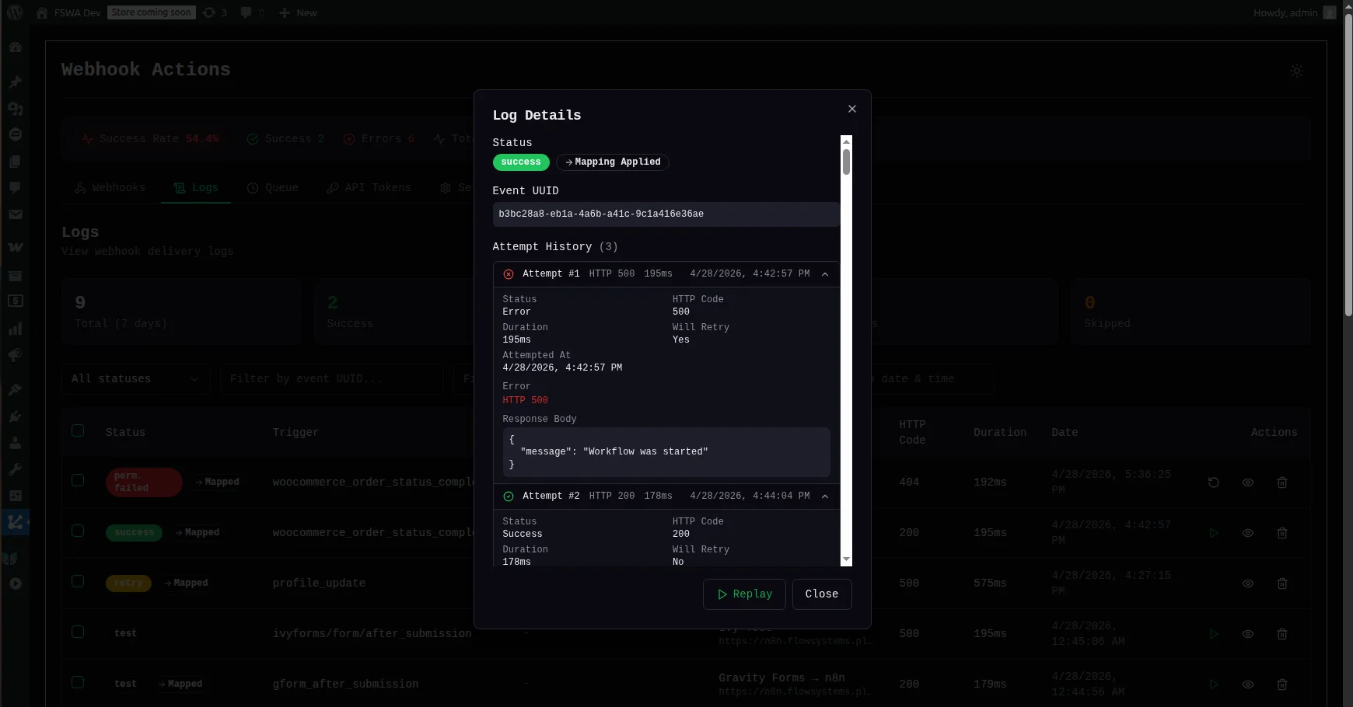1353x707 pixels.
Task: Open the comments icon in admin bar
Action: click(x=253, y=12)
